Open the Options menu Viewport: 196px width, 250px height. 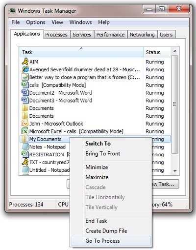pos(36,22)
